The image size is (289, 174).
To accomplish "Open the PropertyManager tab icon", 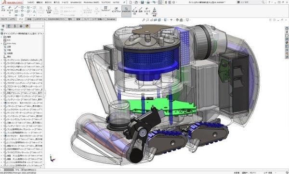I will click(x=9, y=26).
